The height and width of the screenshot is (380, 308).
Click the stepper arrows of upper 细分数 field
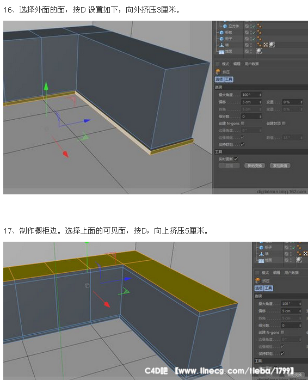pos(260,117)
